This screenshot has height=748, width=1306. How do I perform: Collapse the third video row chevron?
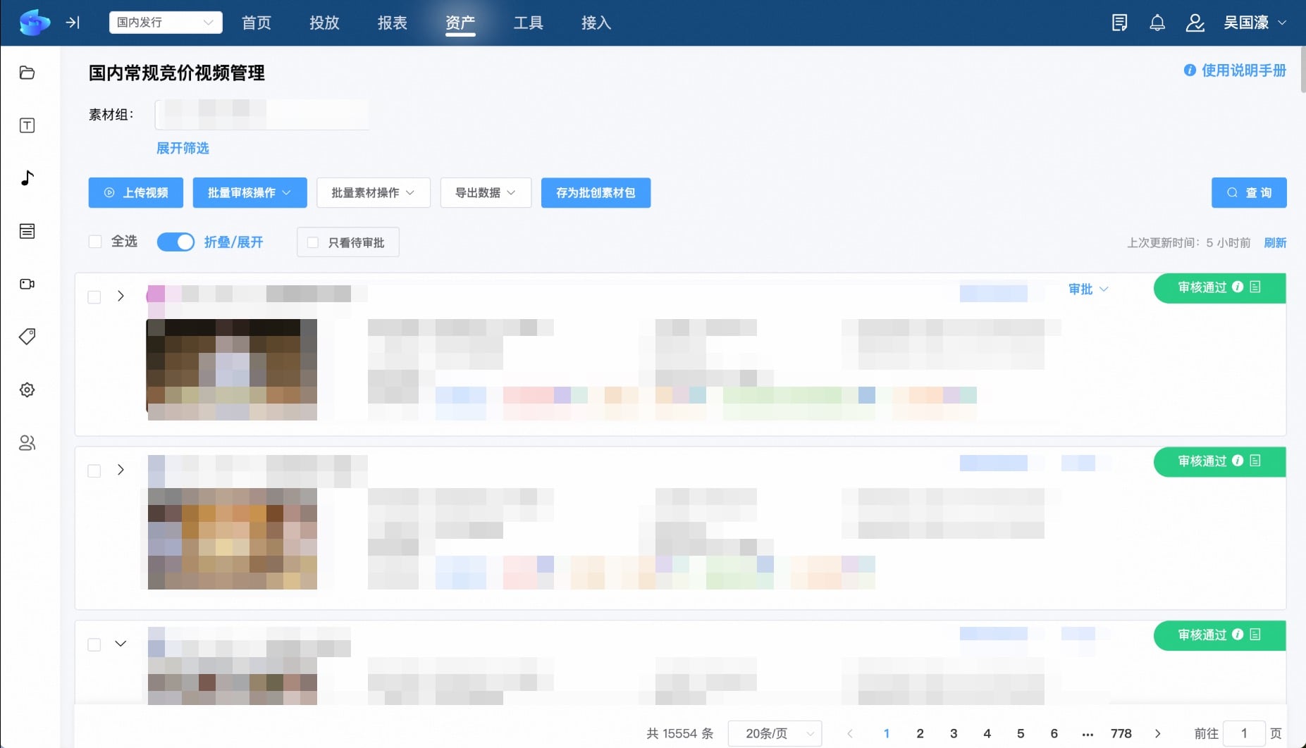pos(121,644)
